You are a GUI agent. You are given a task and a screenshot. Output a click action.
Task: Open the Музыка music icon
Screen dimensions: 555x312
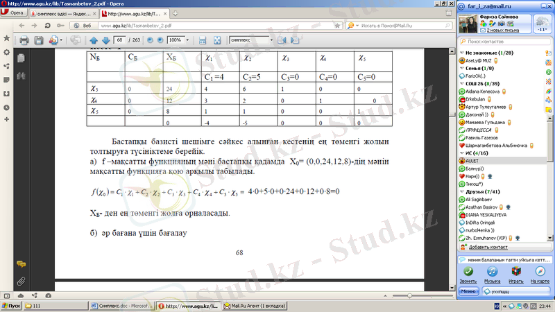pyautogui.click(x=492, y=275)
